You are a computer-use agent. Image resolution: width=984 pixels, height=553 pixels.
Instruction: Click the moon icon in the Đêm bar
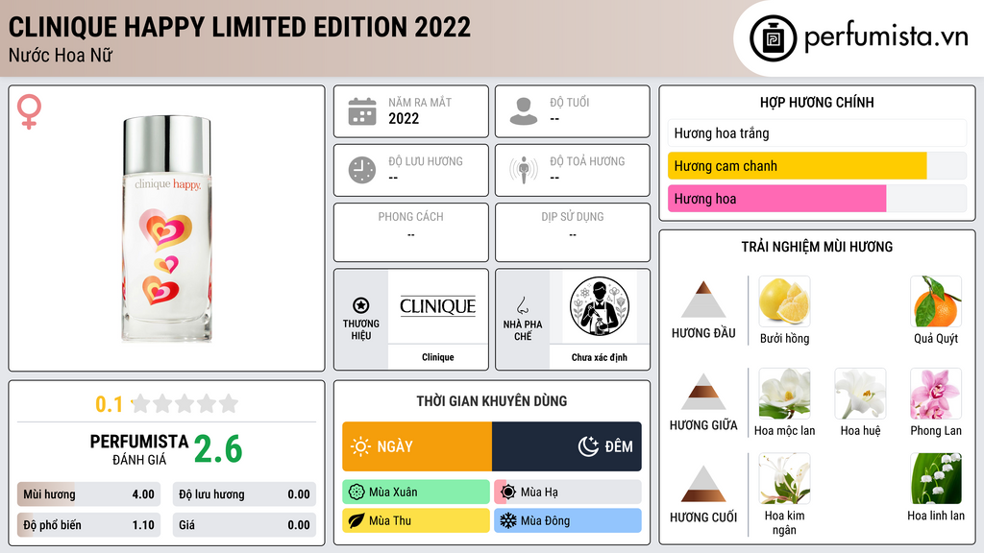point(588,446)
